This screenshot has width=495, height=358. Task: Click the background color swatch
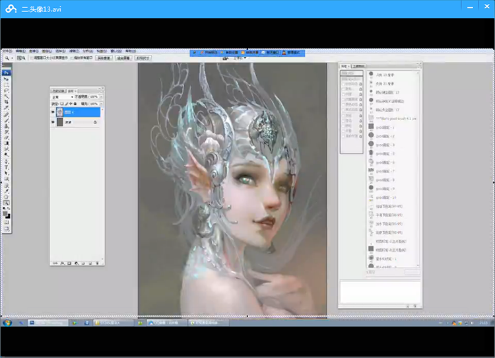coord(8,217)
